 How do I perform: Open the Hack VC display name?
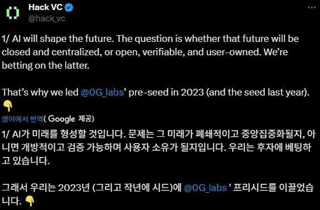(45, 7)
